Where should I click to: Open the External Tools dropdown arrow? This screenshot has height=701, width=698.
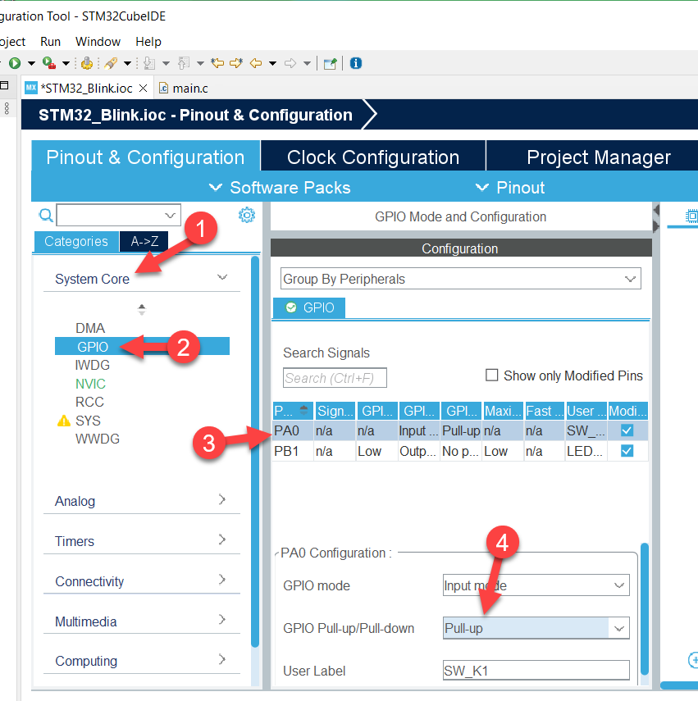coord(66,63)
